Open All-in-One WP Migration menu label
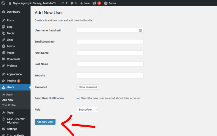Viewport: 217px width, 136px height. [x=16, y=121]
